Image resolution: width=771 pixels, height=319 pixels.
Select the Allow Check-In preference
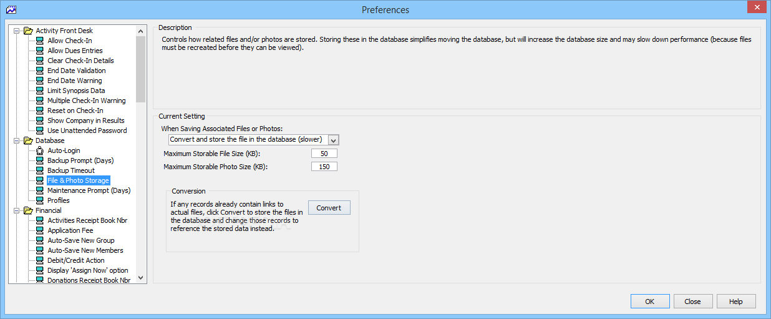[70, 41]
